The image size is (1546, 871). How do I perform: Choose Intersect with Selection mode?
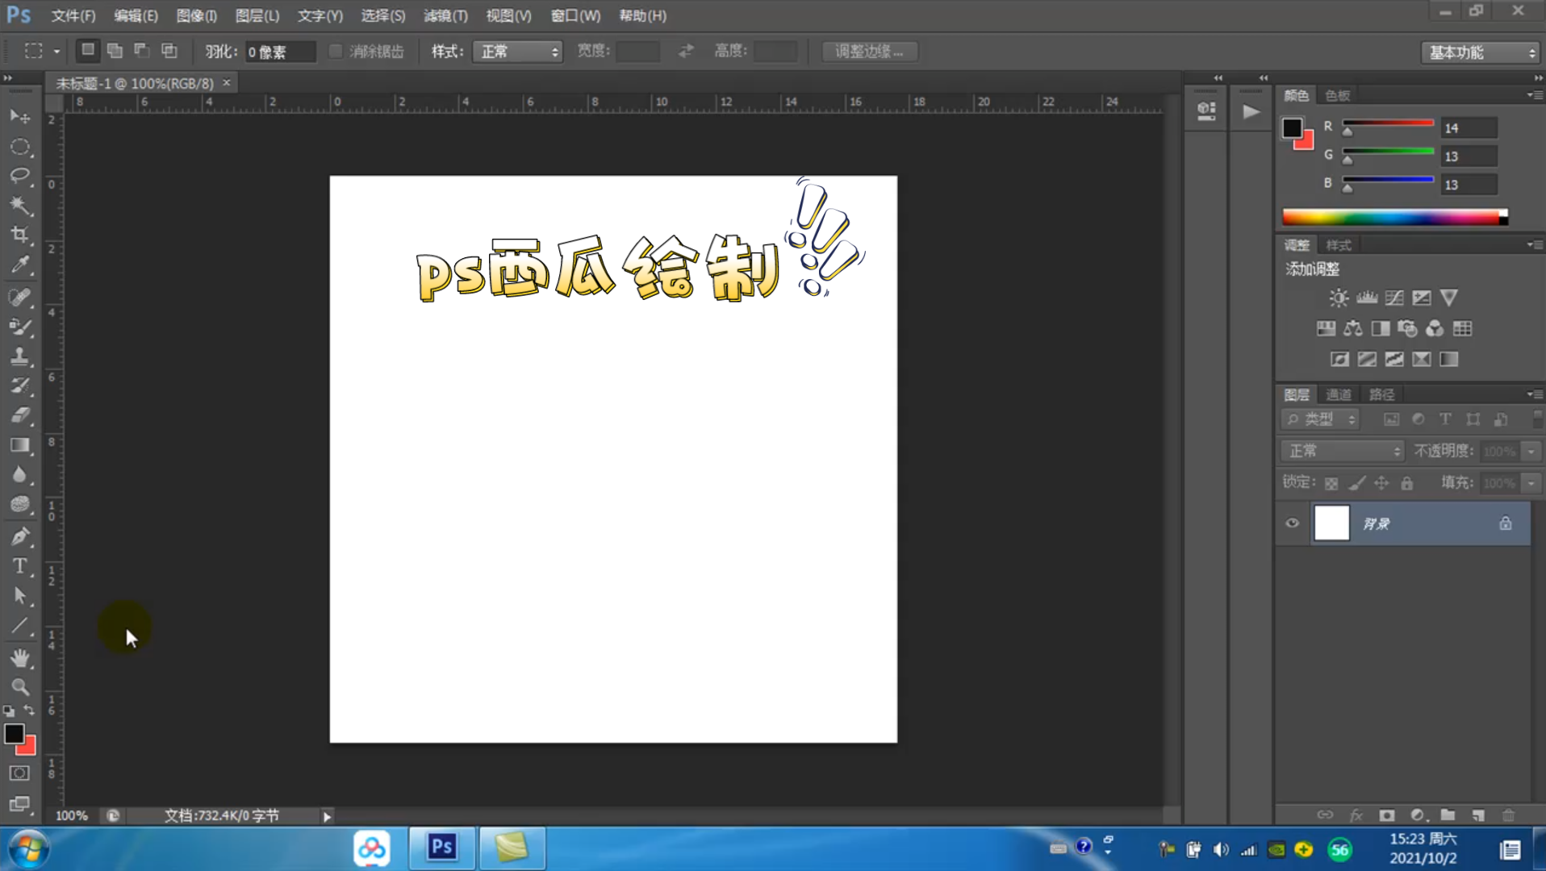[169, 51]
